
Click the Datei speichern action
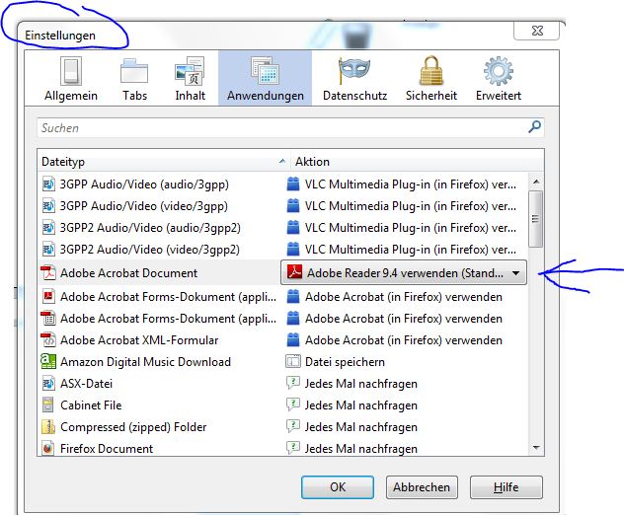(345, 362)
